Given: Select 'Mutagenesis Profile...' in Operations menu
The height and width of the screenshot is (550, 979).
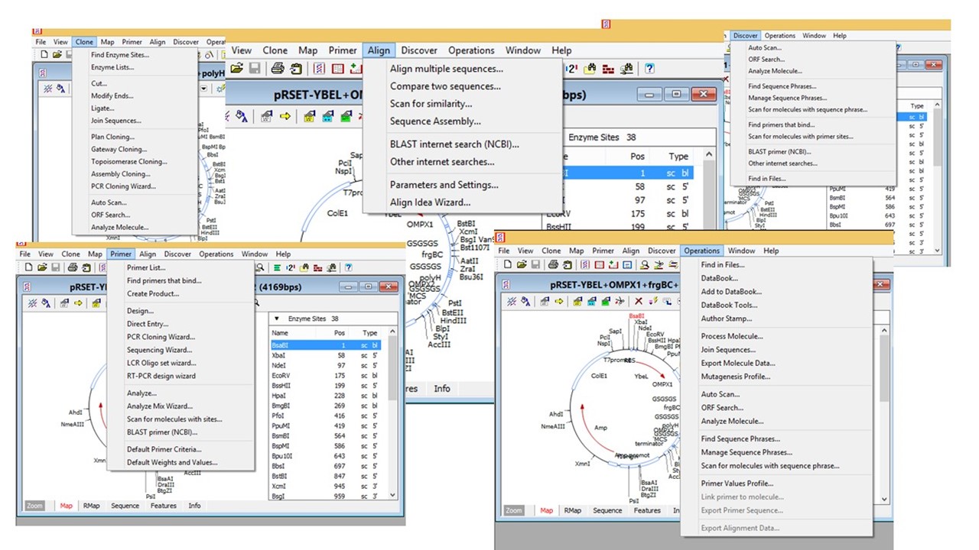Looking at the screenshot, I should [x=735, y=377].
